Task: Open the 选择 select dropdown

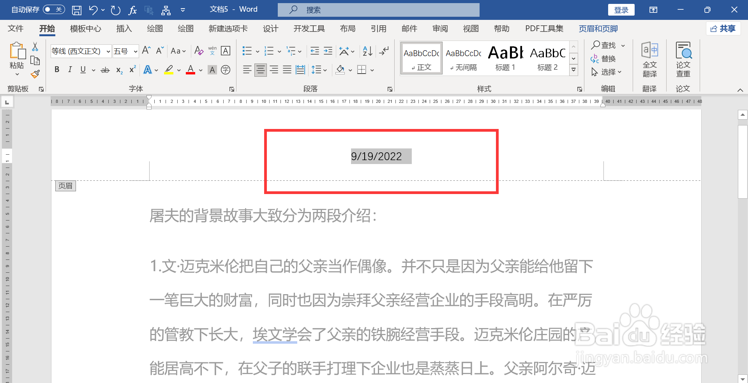Action: point(606,72)
